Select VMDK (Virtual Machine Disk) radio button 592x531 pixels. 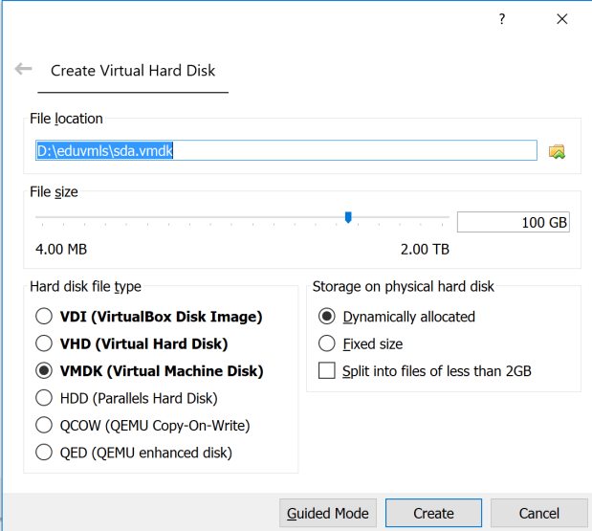pyautogui.click(x=44, y=371)
